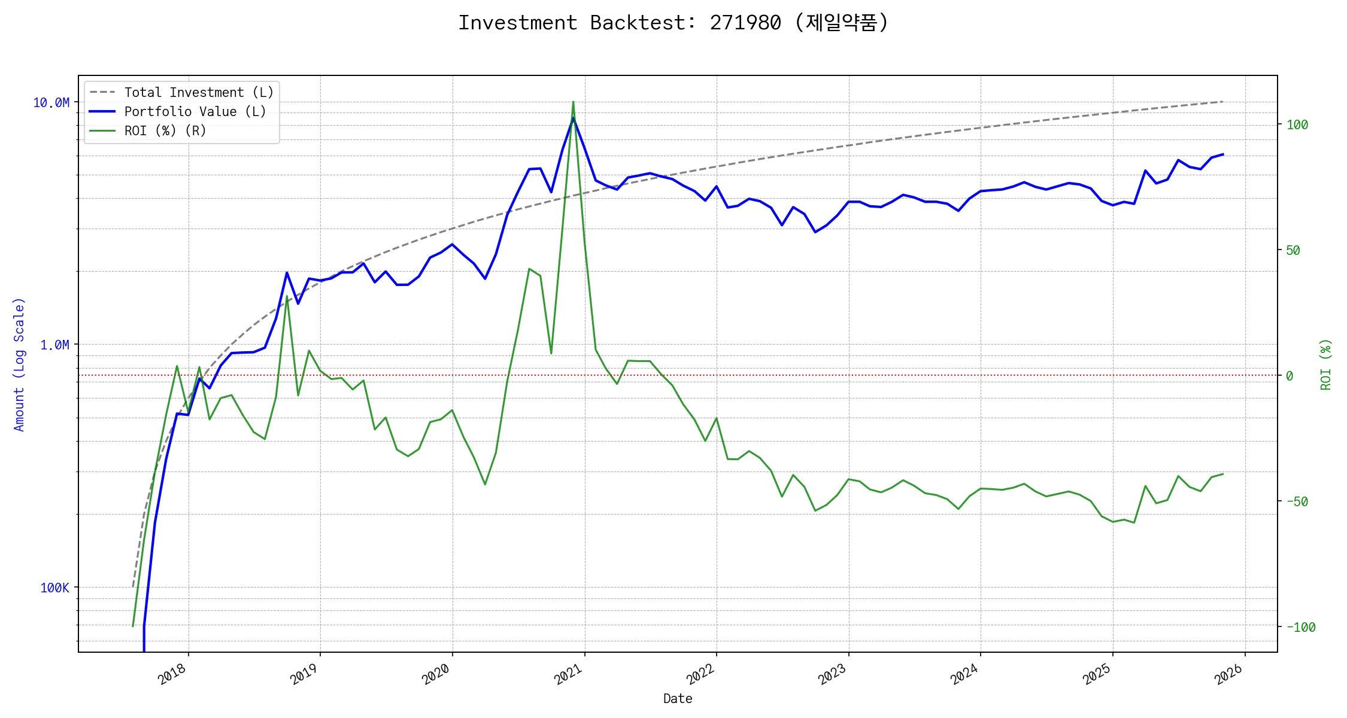Click the 1.0M left axis label

click(x=54, y=345)
